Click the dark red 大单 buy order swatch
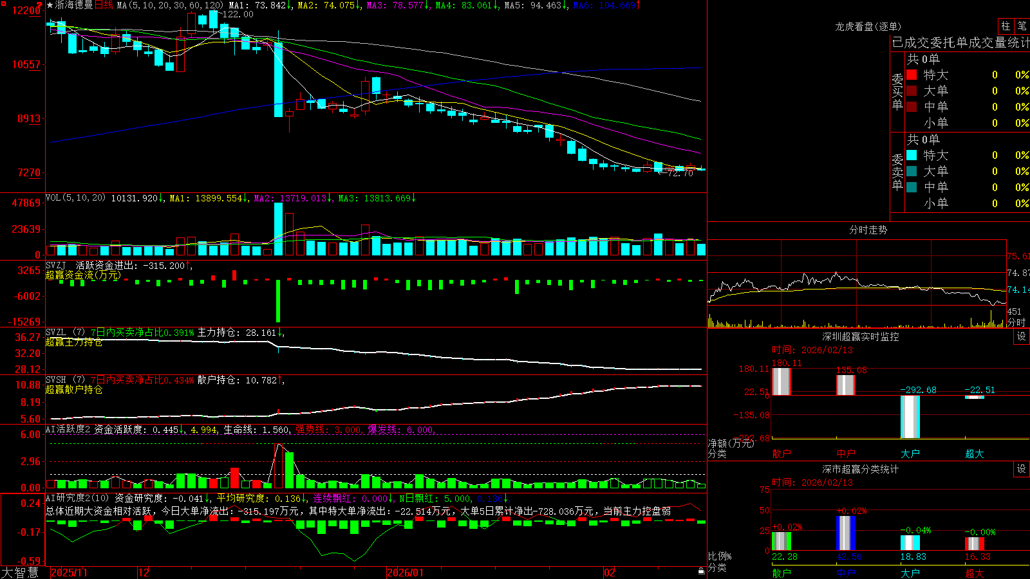 912,91
